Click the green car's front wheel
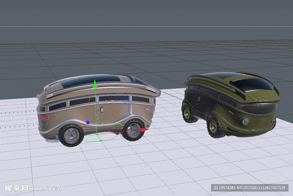 coord(214,126)
